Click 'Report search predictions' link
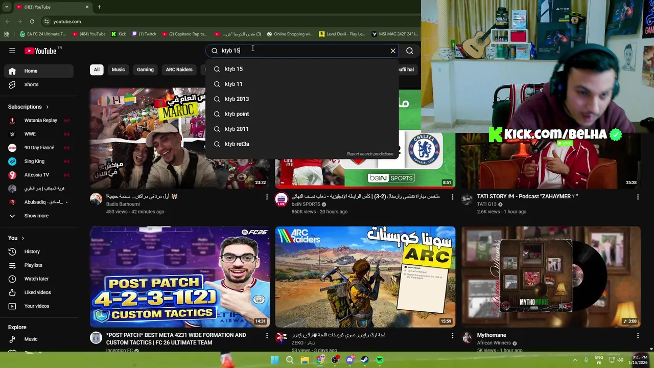Image resolution: width=654 pixels, height=368 pixels. pos(370,154)
